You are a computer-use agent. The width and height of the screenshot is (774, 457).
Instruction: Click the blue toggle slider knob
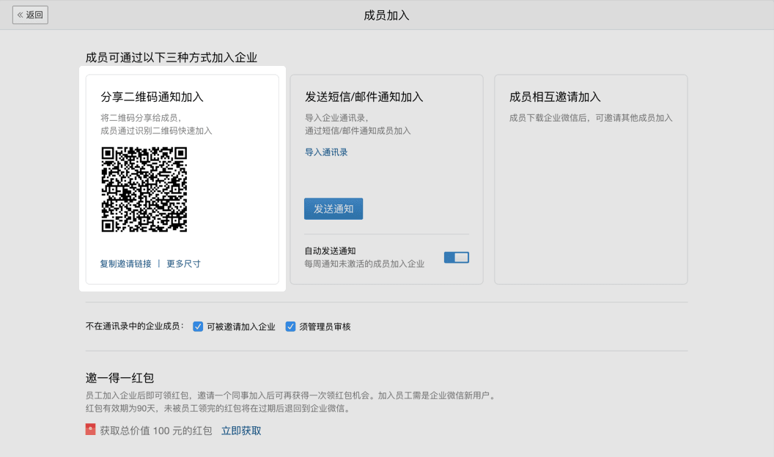coord(460,257)
